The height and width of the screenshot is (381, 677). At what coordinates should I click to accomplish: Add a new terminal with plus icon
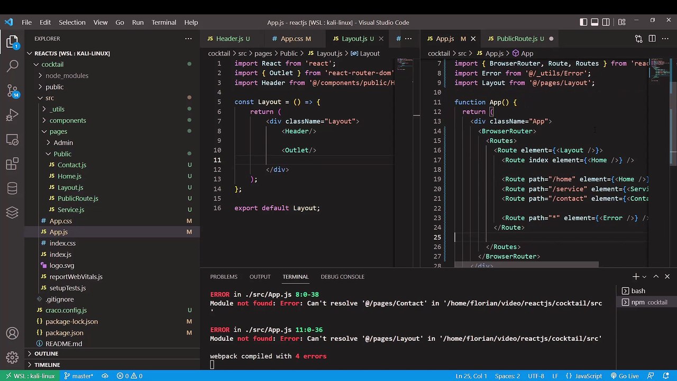636,276
